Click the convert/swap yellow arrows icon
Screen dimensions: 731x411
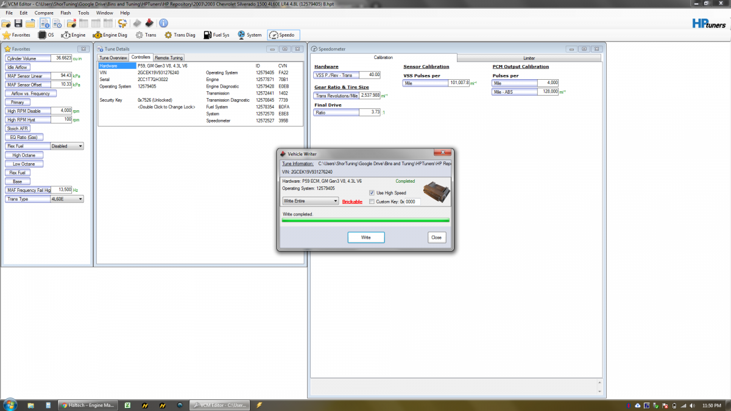[122, 23]
